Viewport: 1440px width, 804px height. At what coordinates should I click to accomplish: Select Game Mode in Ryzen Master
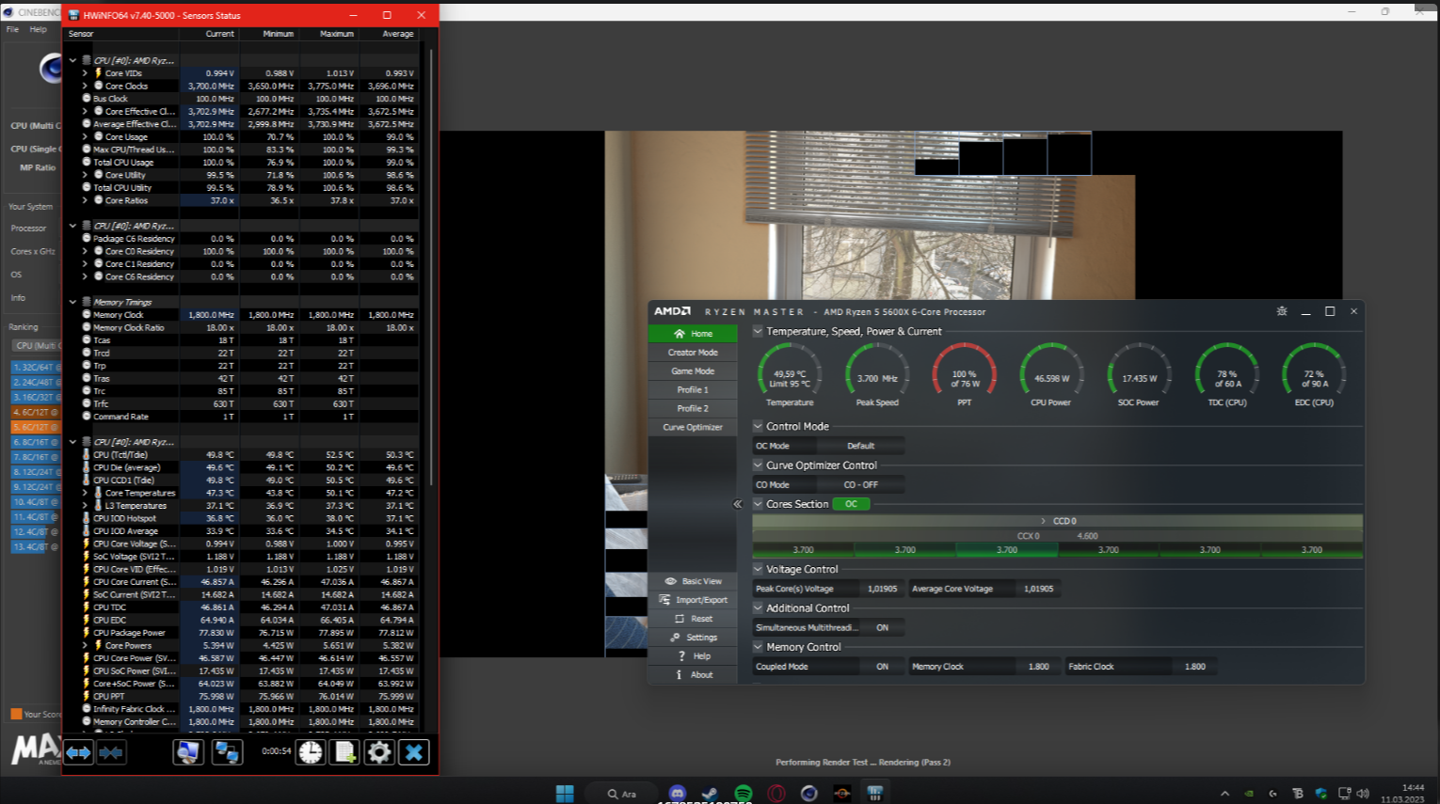pos(693,371)
